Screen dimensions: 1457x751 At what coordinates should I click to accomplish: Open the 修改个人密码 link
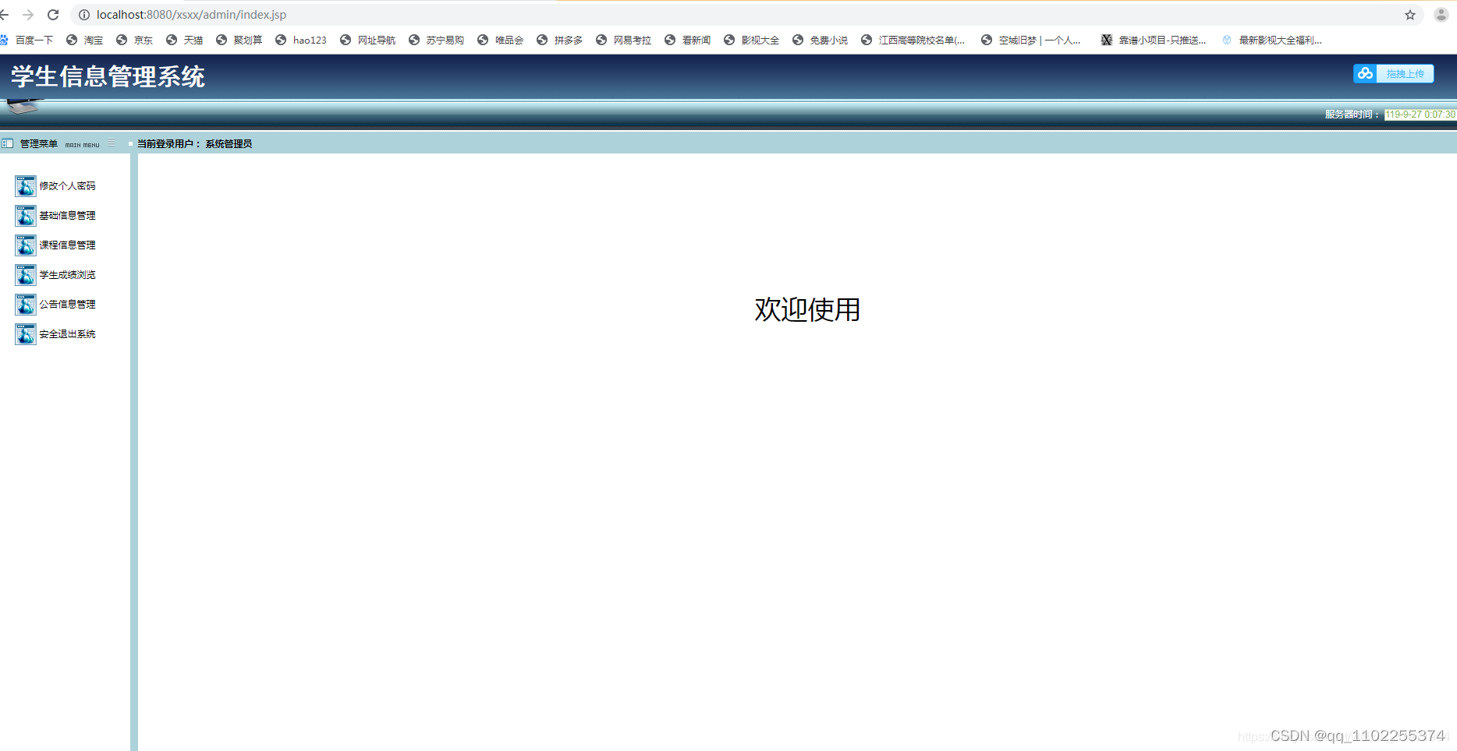(68, 185)
